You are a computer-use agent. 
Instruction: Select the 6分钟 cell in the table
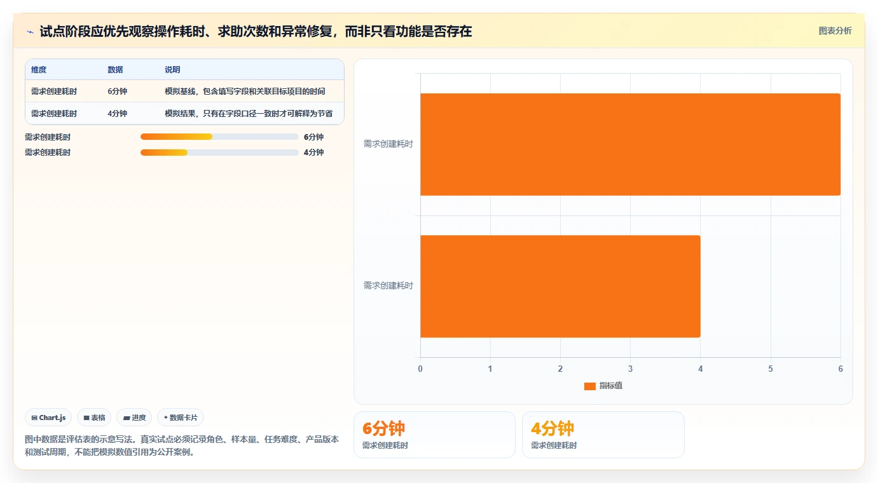click(117, 92)
